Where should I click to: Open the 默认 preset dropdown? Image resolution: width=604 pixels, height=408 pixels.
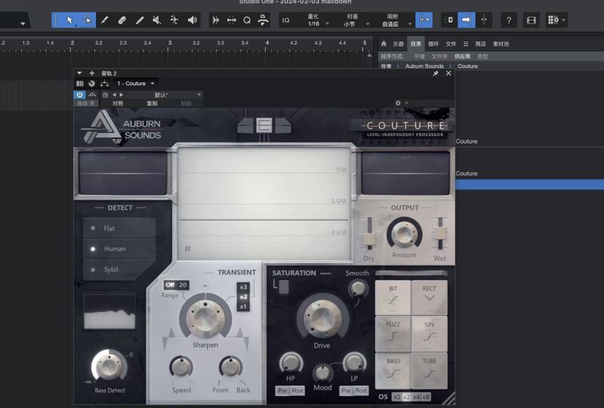coord(165,95)
